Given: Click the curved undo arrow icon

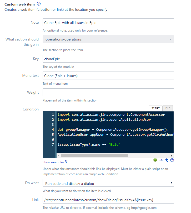Looking at the screenshot, I should coord(167,160).
